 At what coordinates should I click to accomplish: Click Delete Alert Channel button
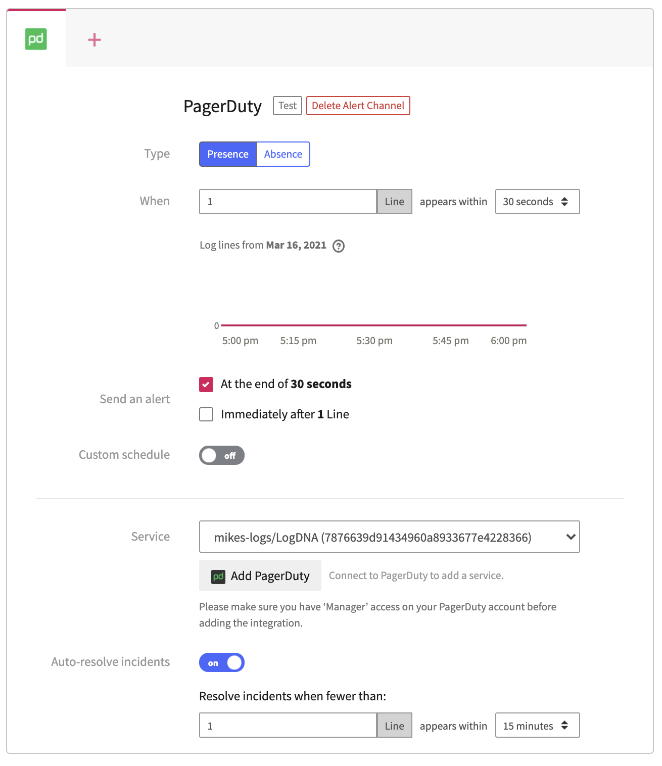358,106
